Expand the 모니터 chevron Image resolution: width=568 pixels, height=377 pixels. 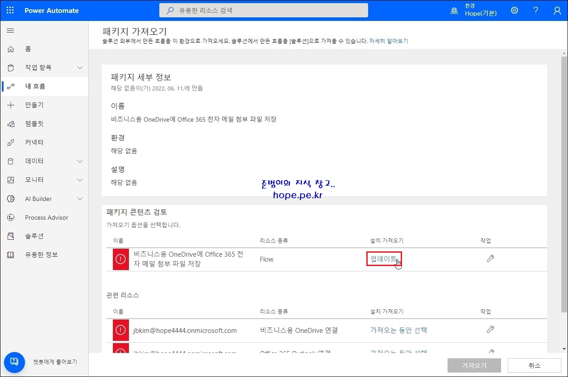[80, 180]
